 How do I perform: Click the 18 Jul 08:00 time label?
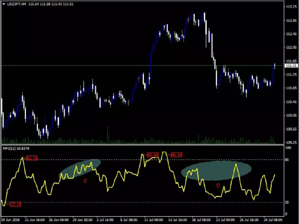201,220
